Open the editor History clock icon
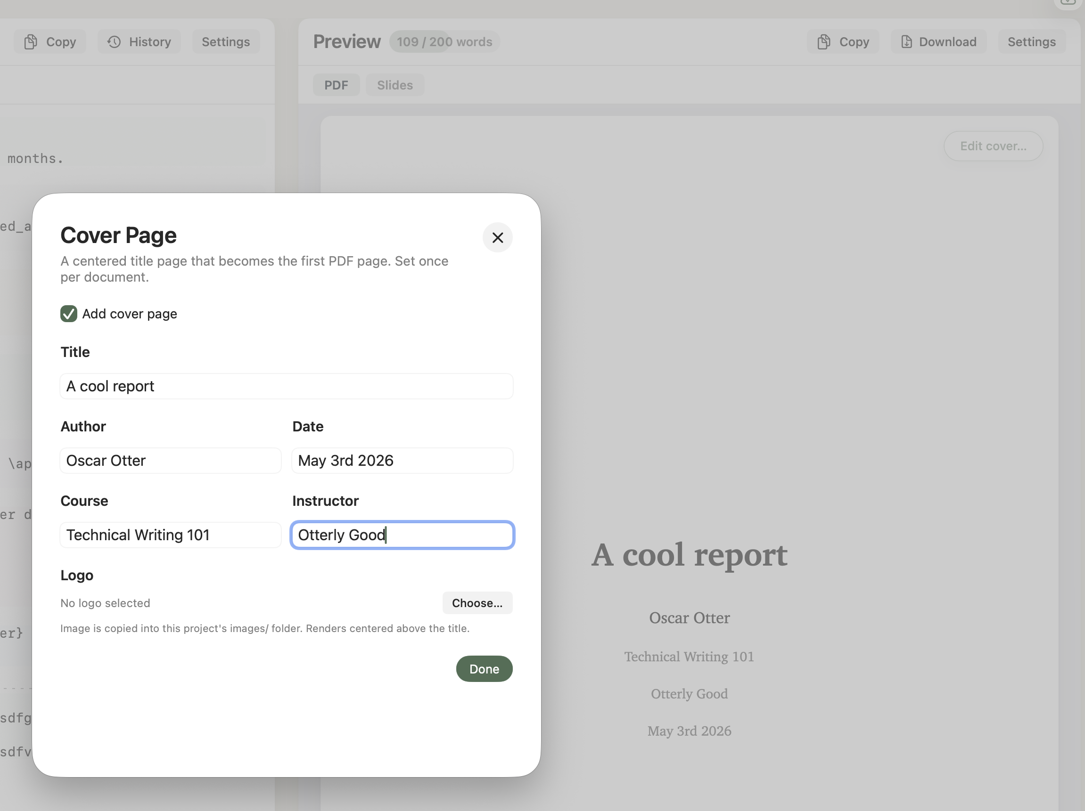This screenshot has height=811, width=1085. pos(114,42)
